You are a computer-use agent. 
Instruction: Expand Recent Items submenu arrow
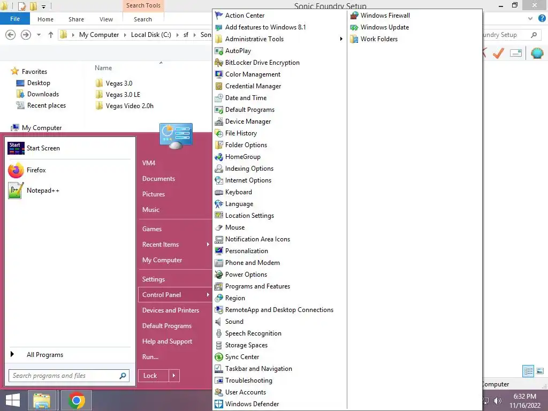[x=208, y=244]
